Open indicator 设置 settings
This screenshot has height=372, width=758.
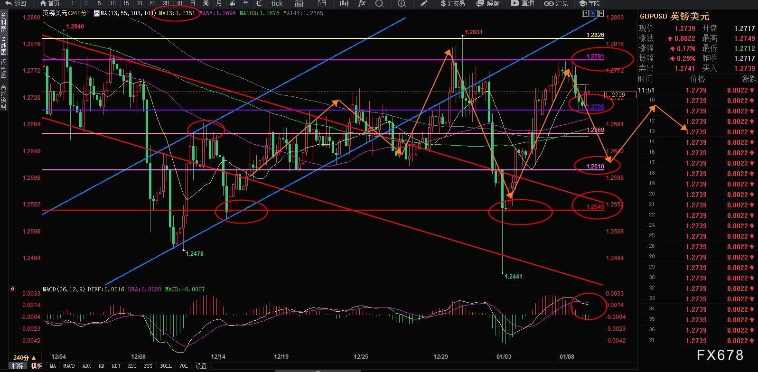point(201,366)
